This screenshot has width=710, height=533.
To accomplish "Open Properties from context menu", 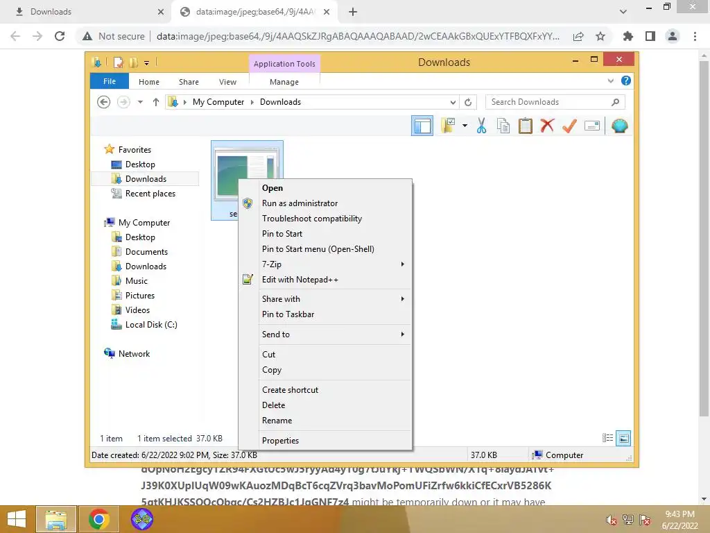I will (x=325, y=440).
